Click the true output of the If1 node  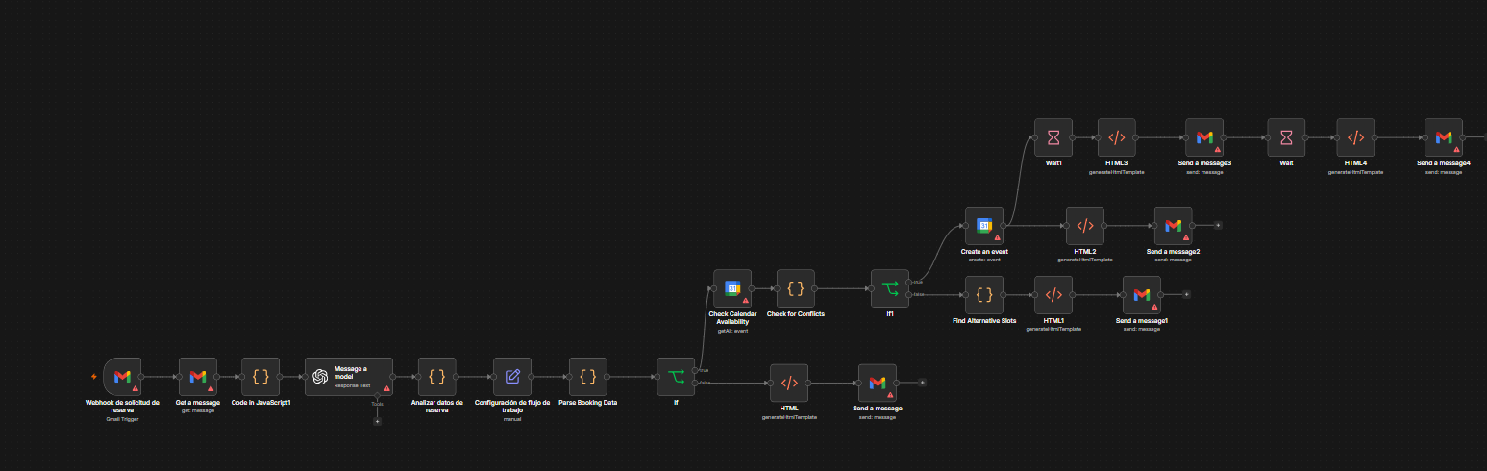[909, 282]
